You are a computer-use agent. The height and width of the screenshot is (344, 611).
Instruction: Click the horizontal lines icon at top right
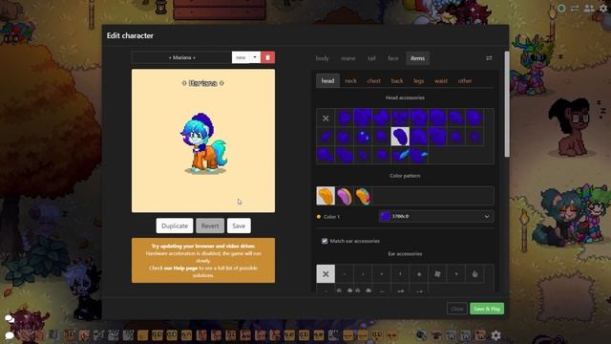(x=575, y=9)
